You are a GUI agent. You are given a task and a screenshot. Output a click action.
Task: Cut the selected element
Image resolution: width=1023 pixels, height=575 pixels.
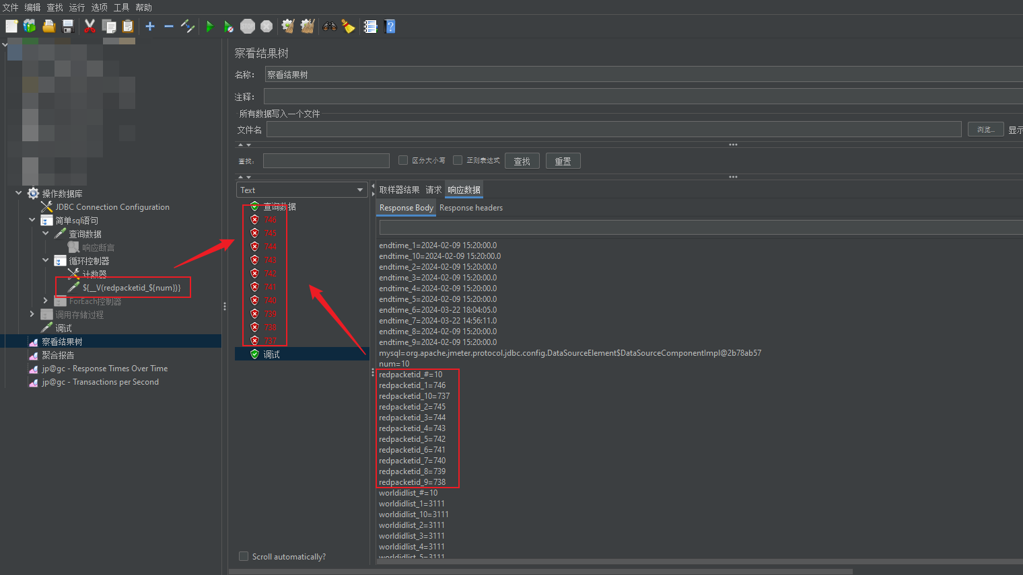(x=90, y=26)
